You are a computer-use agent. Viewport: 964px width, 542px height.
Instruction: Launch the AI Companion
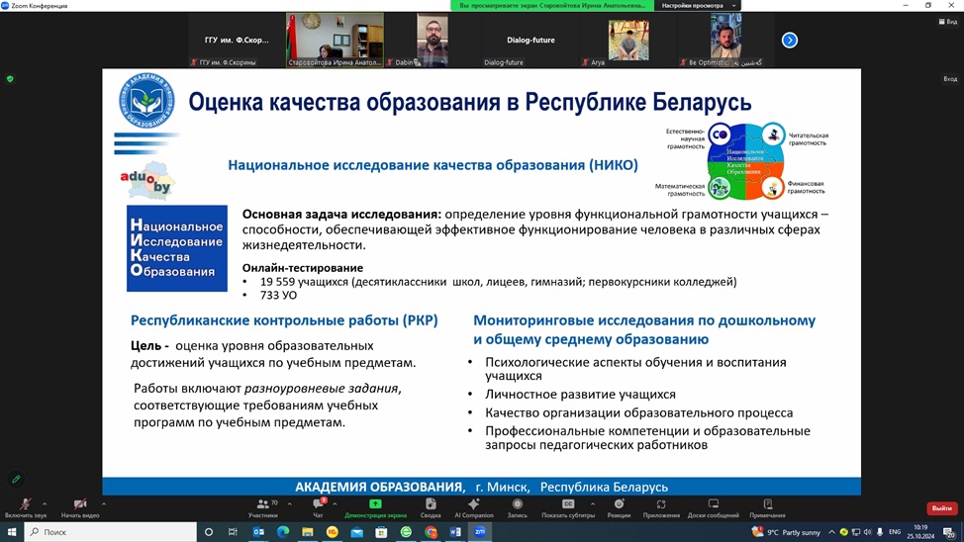coord(473,508)
